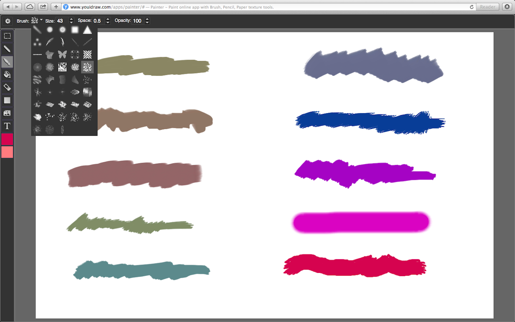Open a new tab with plus button
Image resolution: width=515 pixels, height=322 pixels.
point(56,7)
